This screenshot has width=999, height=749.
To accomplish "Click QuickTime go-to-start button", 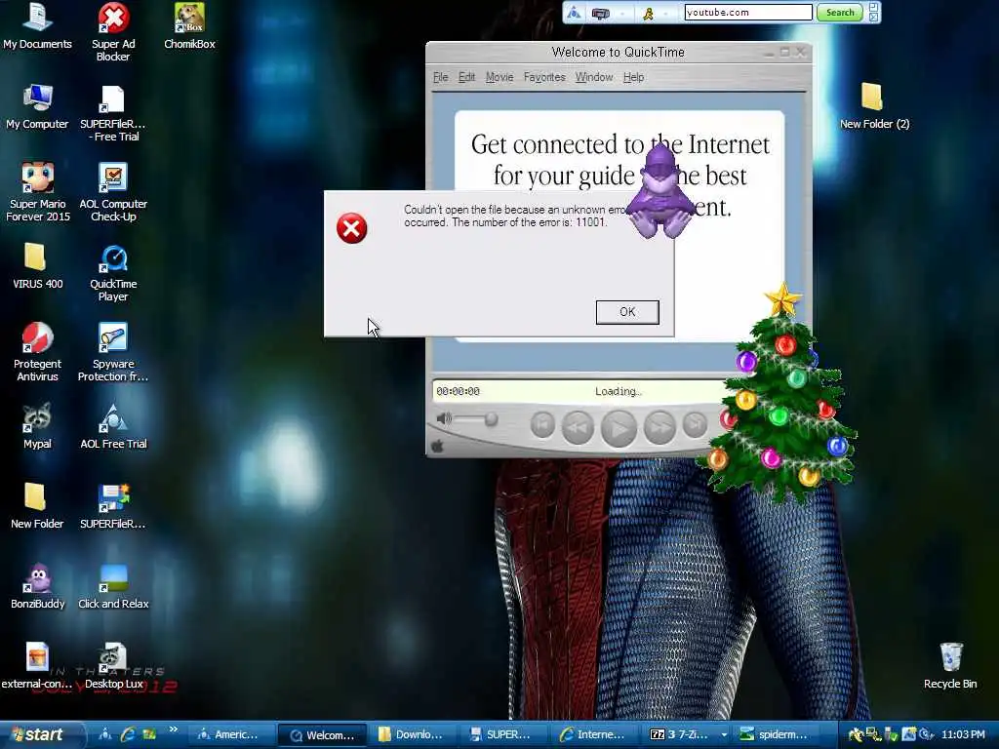I will click(x=542, y=425).
